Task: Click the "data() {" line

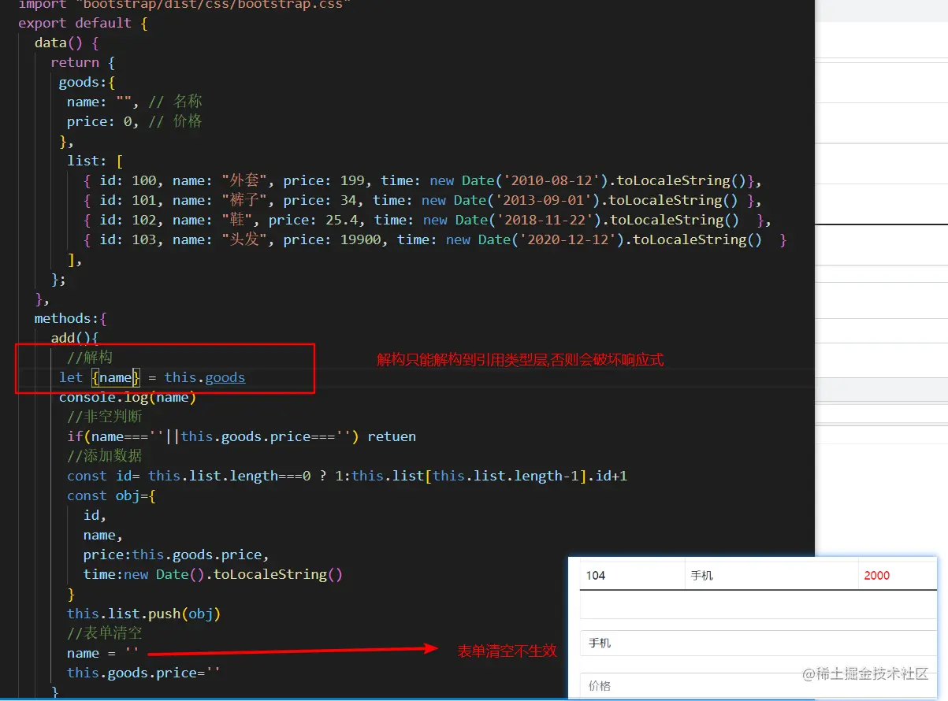Action: pyautogui.click(x=67, y=43)
